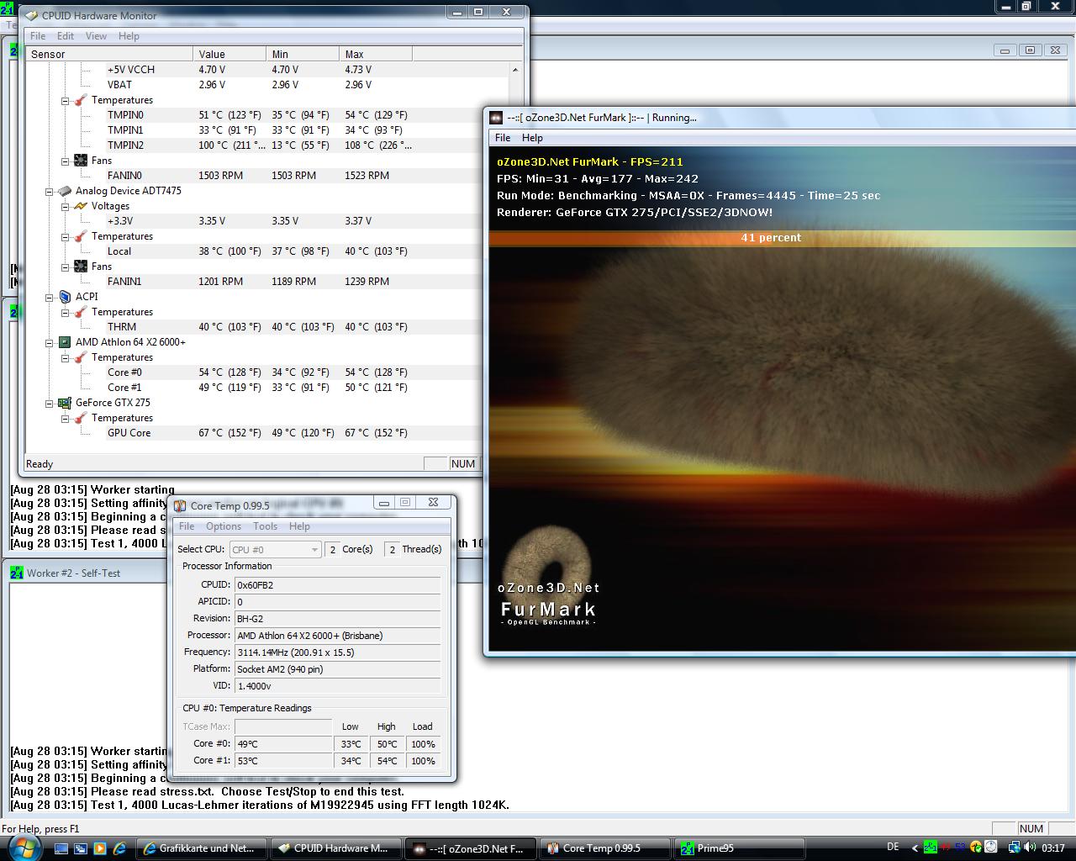Show hidden tray icons arrow
Image resolution: width=1076 pixels, height=861 pixels.
914,848
